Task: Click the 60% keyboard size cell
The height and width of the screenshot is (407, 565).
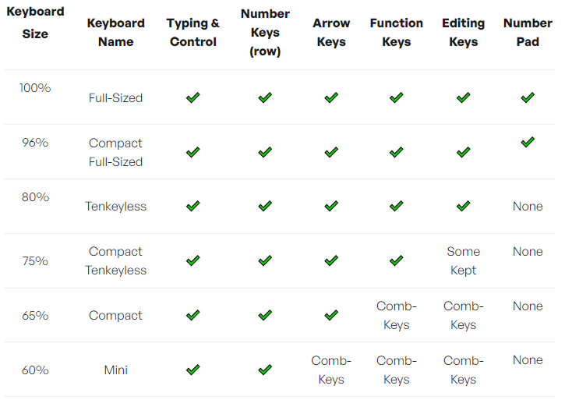Action: pos(35,370)
